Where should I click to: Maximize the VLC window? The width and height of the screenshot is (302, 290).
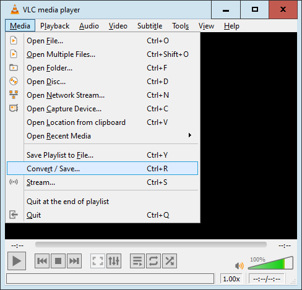click(x=255, y=9)
